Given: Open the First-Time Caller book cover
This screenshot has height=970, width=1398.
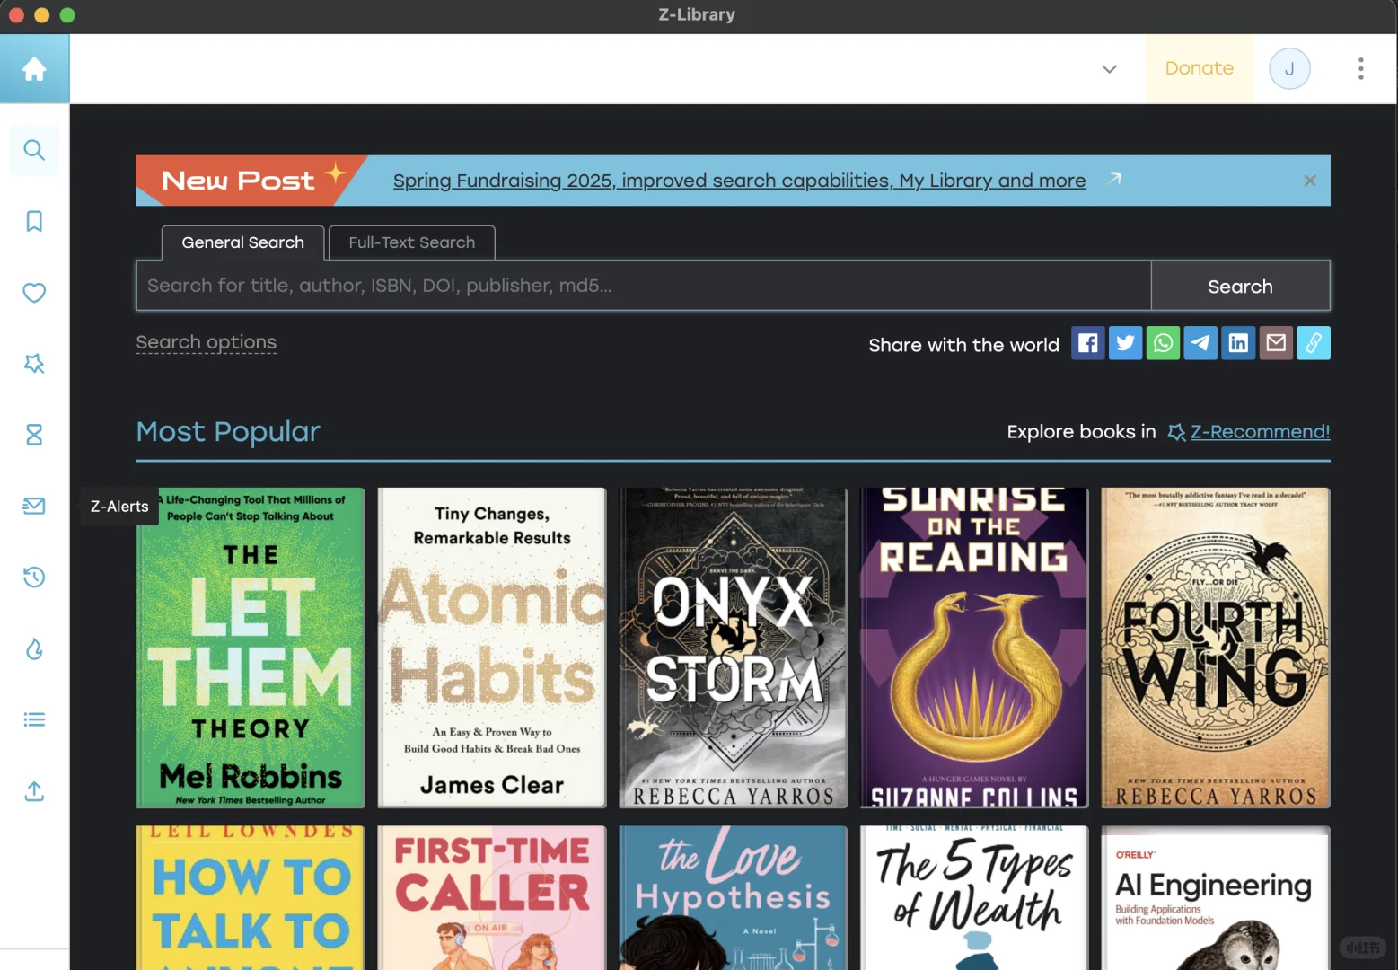Looking at the screenshot, I should (492, 898).
